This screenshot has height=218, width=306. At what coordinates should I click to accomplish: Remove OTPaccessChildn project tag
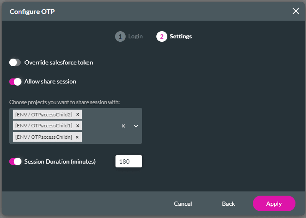tap(77, 137)
